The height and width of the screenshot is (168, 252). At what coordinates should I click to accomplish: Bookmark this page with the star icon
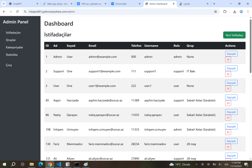215,12
